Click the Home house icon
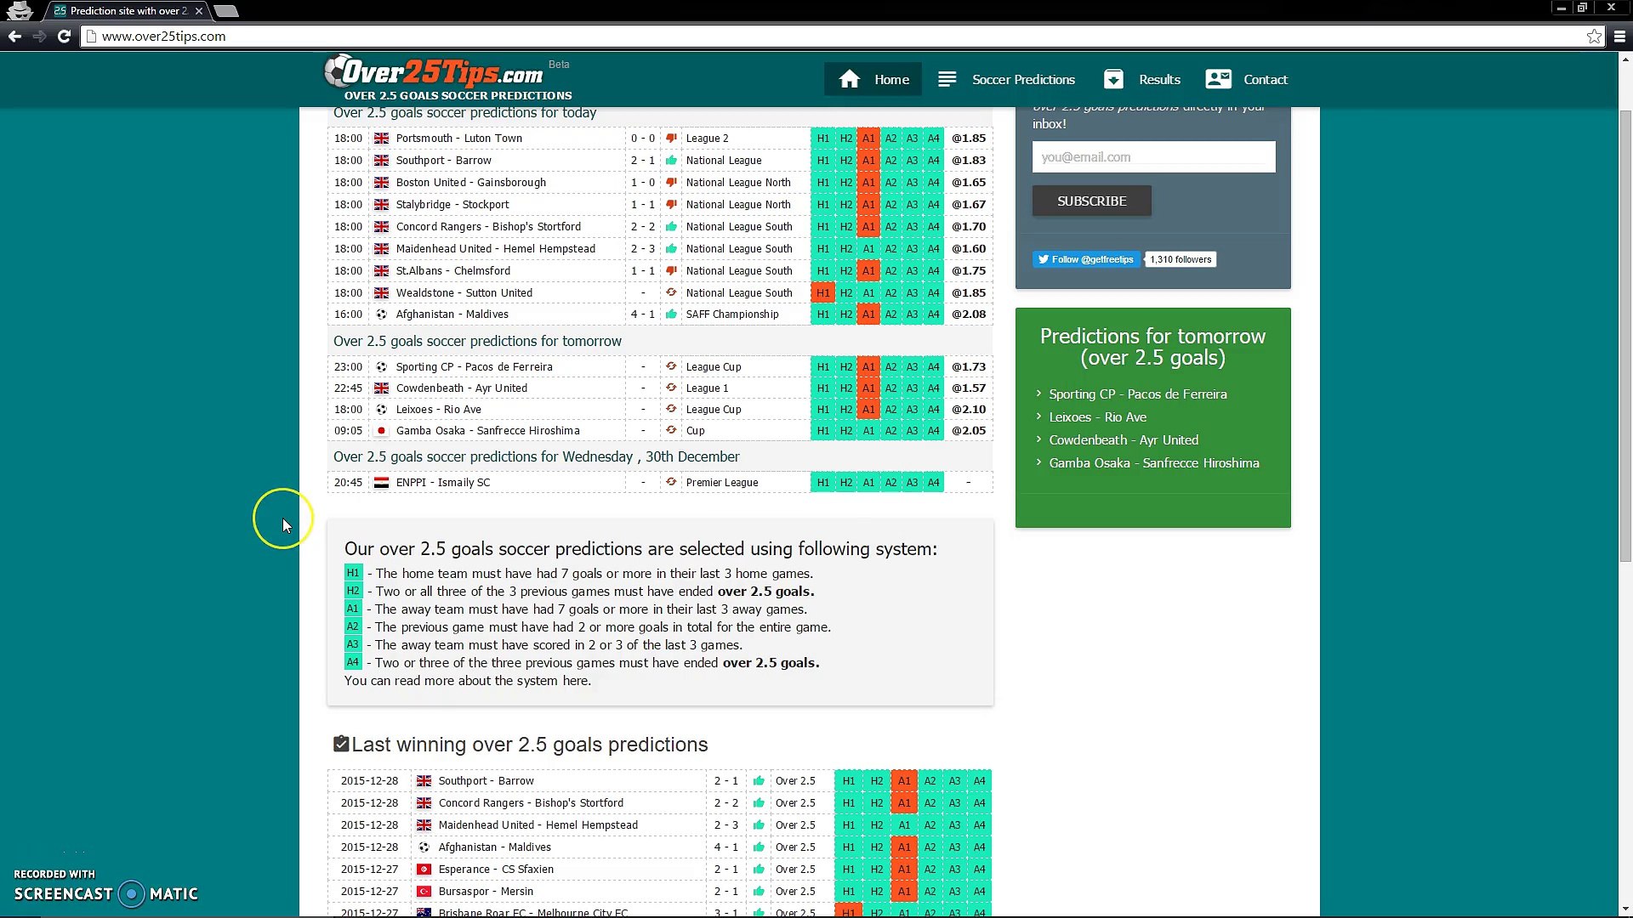This screenshot has height=918, width=1633. coord(849,79)
